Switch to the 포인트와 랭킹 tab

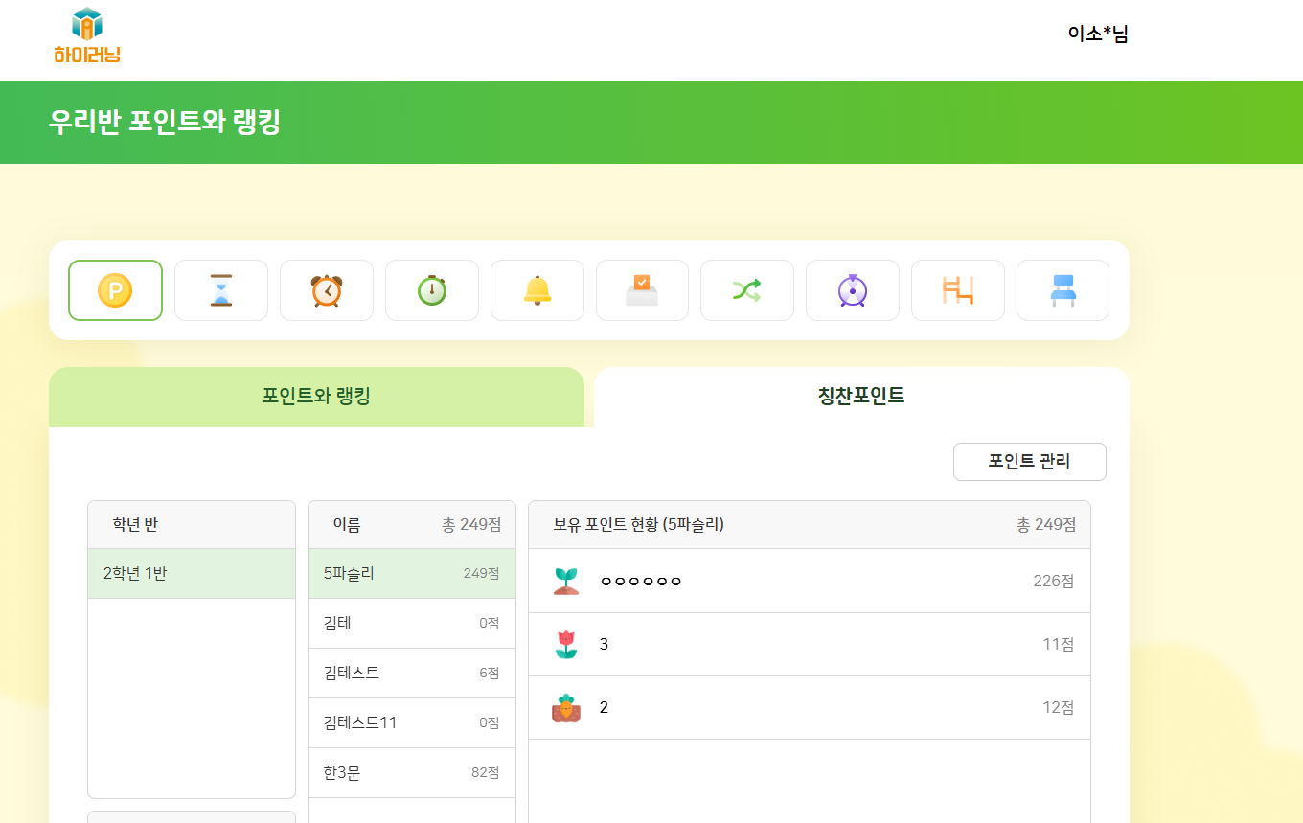click(x=316, y=397)
